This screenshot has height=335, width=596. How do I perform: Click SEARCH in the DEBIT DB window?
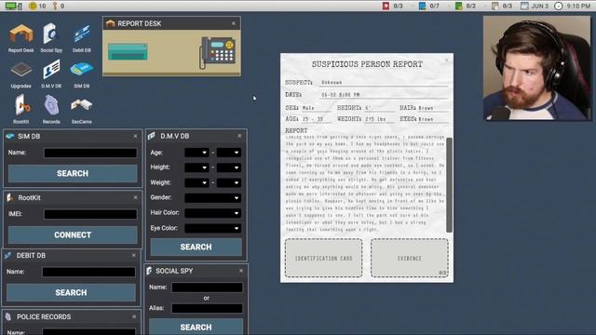coord(71,292)
